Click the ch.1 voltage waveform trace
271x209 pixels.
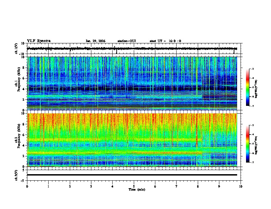(x=132, y=48)
